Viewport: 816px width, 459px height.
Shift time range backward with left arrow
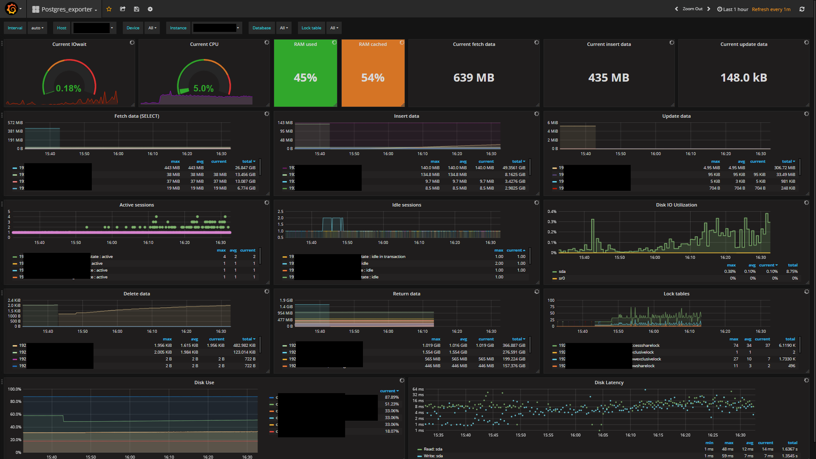(x=676, y=9)
